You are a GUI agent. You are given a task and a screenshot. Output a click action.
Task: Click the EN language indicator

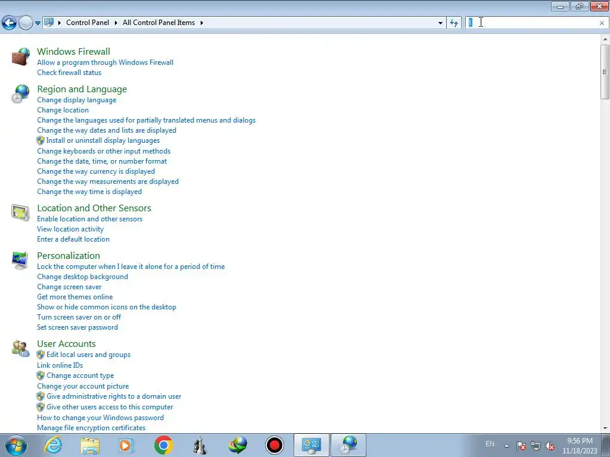pos(490,444)
